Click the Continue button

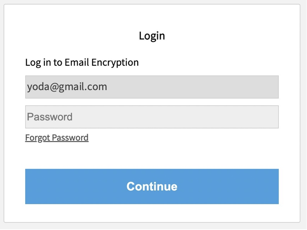tap(152, 186)
